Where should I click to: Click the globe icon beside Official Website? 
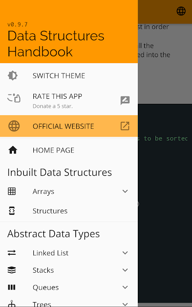click(x=14, y=126)
